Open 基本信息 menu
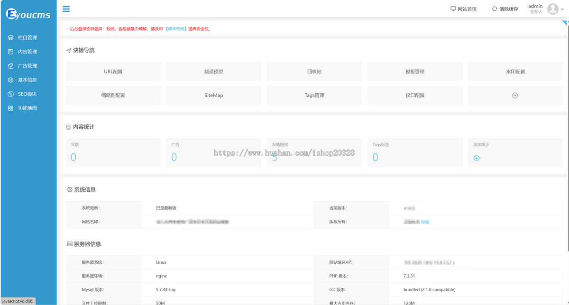 [28, 80]
